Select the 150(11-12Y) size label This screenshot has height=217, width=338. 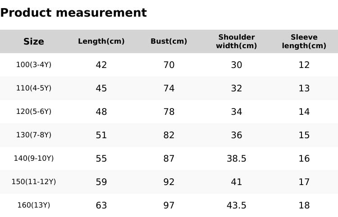tap(34, 182)
